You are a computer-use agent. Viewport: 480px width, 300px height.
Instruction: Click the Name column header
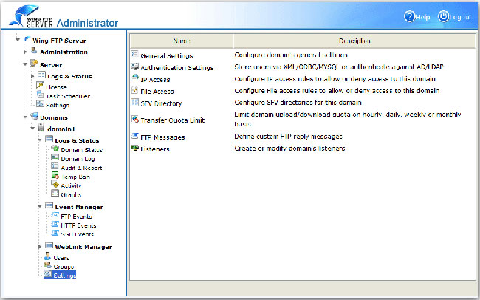pos(182,41)
